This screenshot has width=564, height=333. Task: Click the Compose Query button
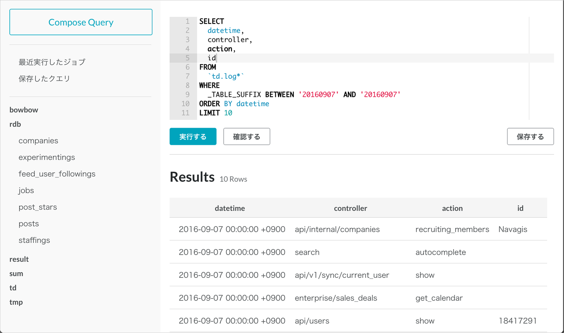(x=81, y=22)
